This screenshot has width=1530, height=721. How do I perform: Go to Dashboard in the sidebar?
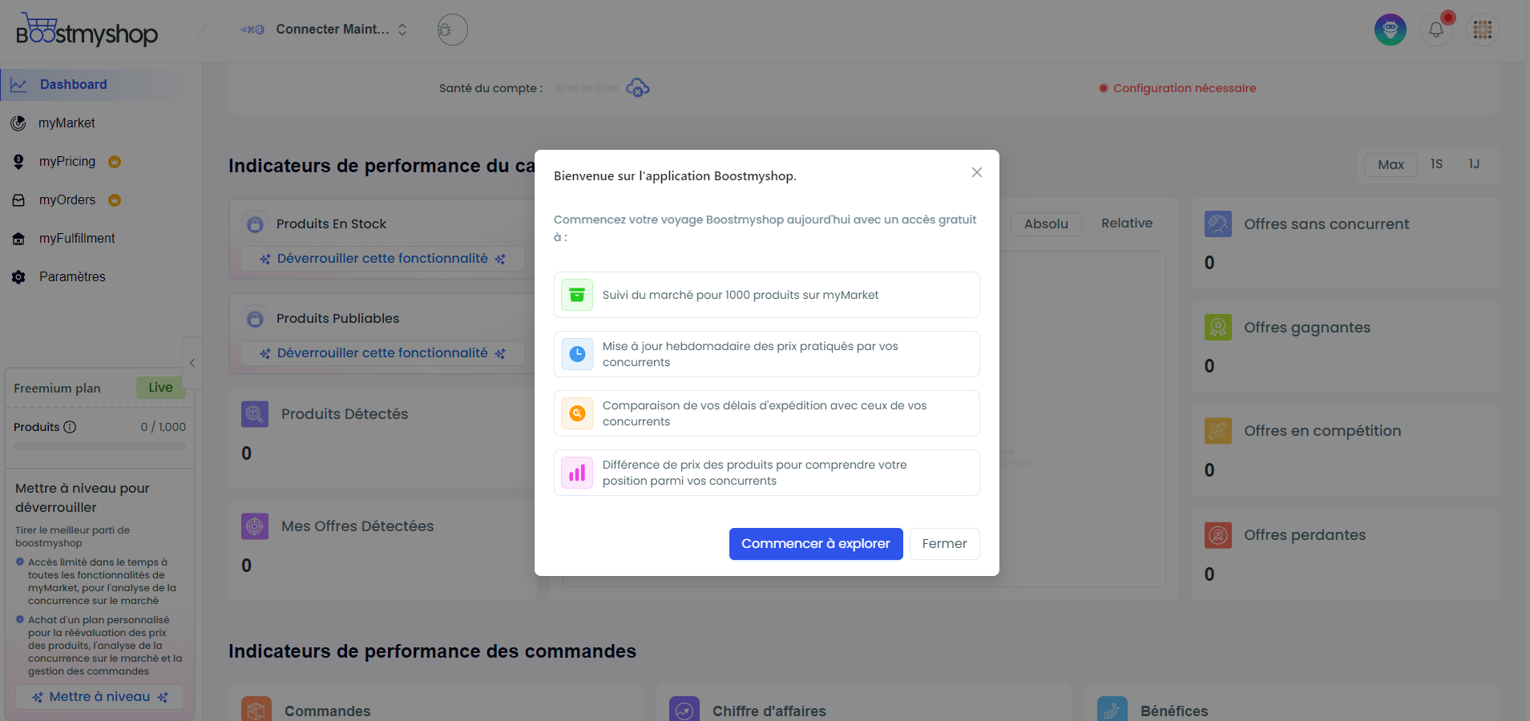click(x=100, y=85)
